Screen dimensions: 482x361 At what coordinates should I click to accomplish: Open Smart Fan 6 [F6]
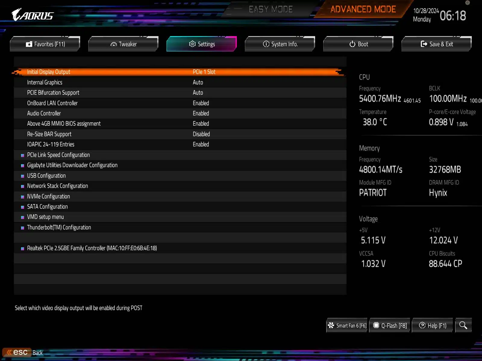tap(347, 326)
